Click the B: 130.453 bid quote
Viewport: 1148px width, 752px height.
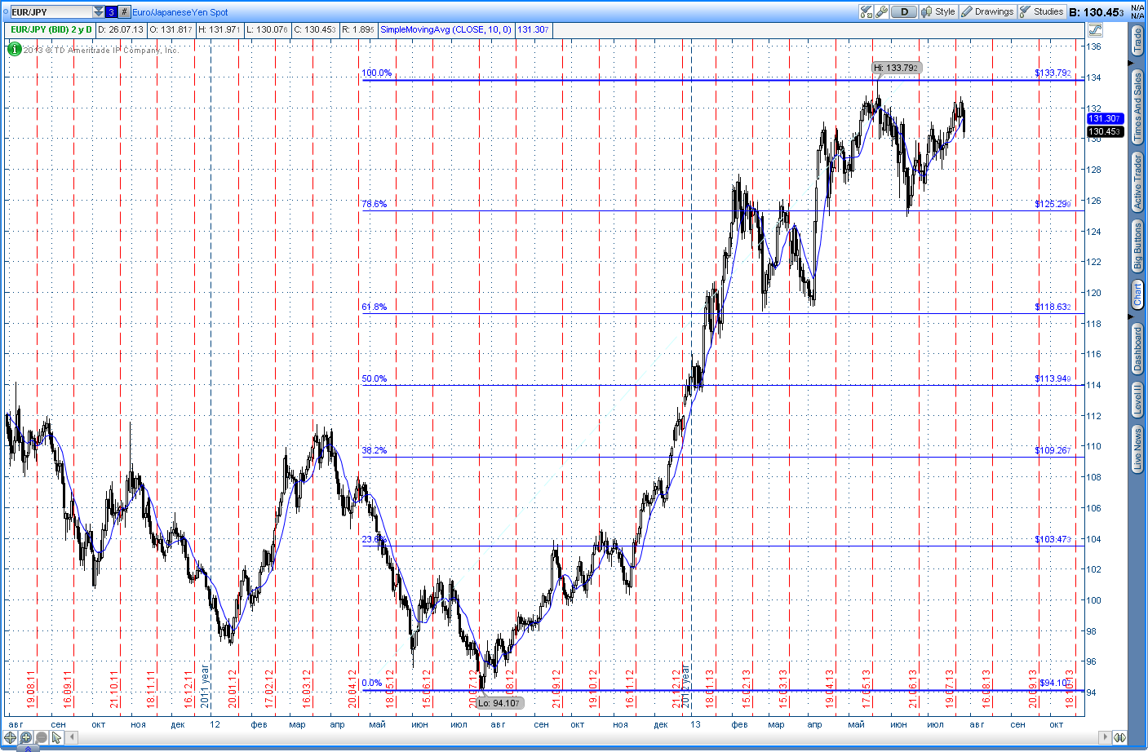(x=1096, y=12)
